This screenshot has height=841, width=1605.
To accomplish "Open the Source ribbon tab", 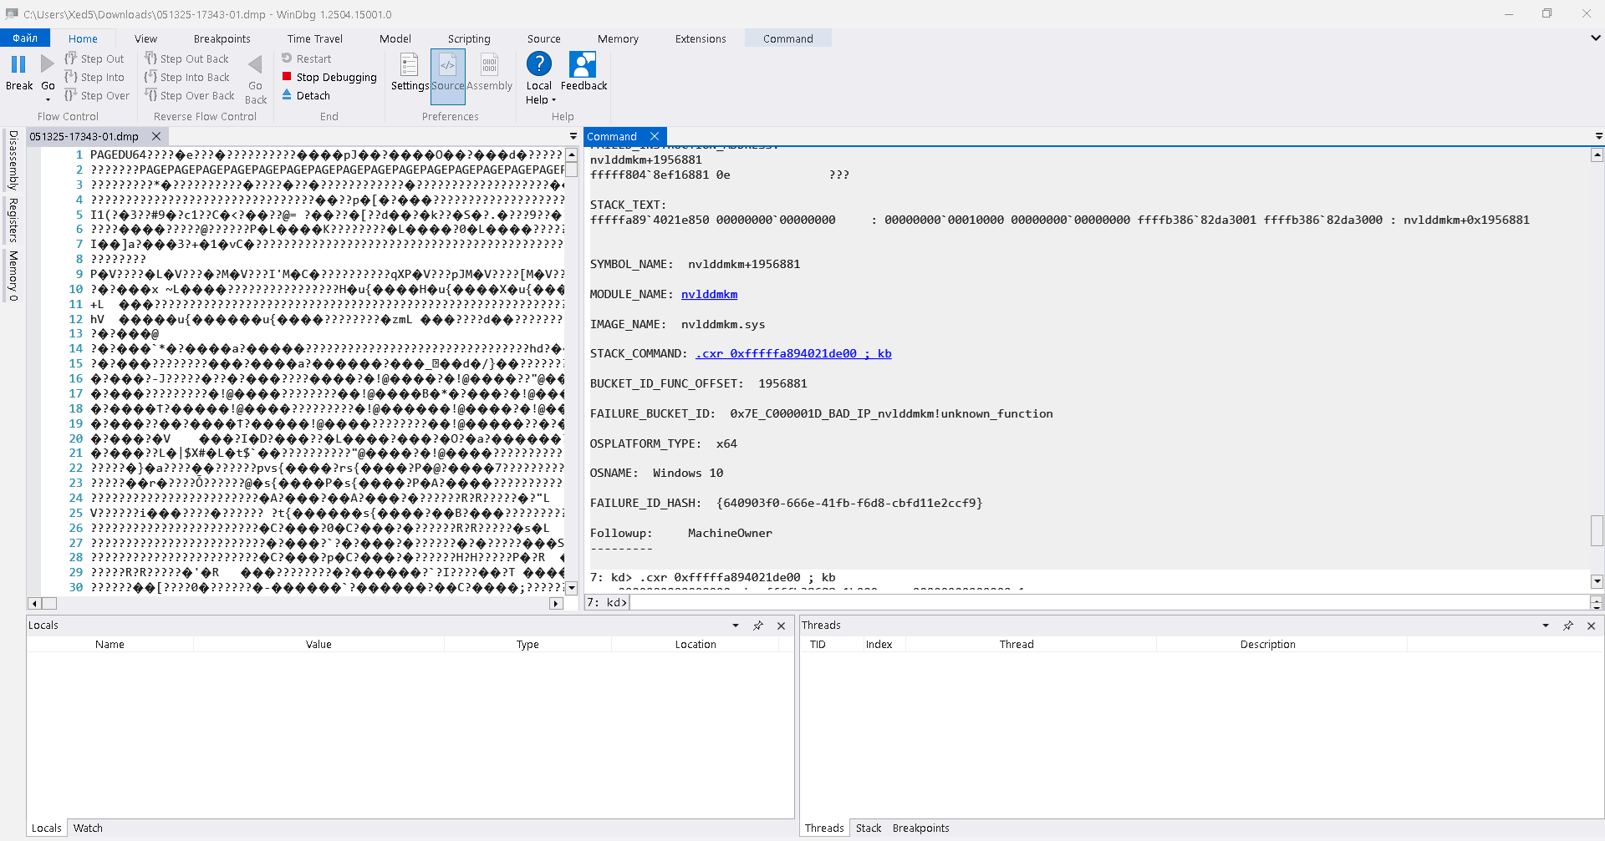I will [x=543, y=38].
